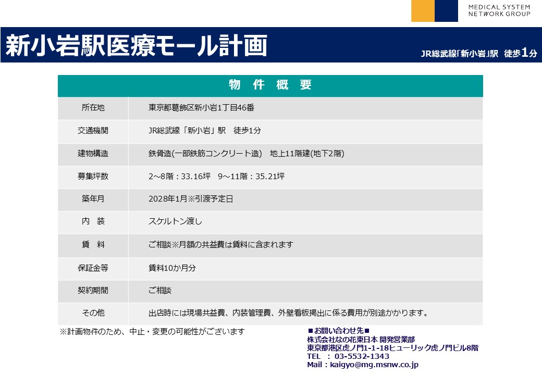The image size is (542, 375).
Task: Click the header text 'JR総武線「新小岩」駅 徒歩1分'
Action: pos(479,53)
